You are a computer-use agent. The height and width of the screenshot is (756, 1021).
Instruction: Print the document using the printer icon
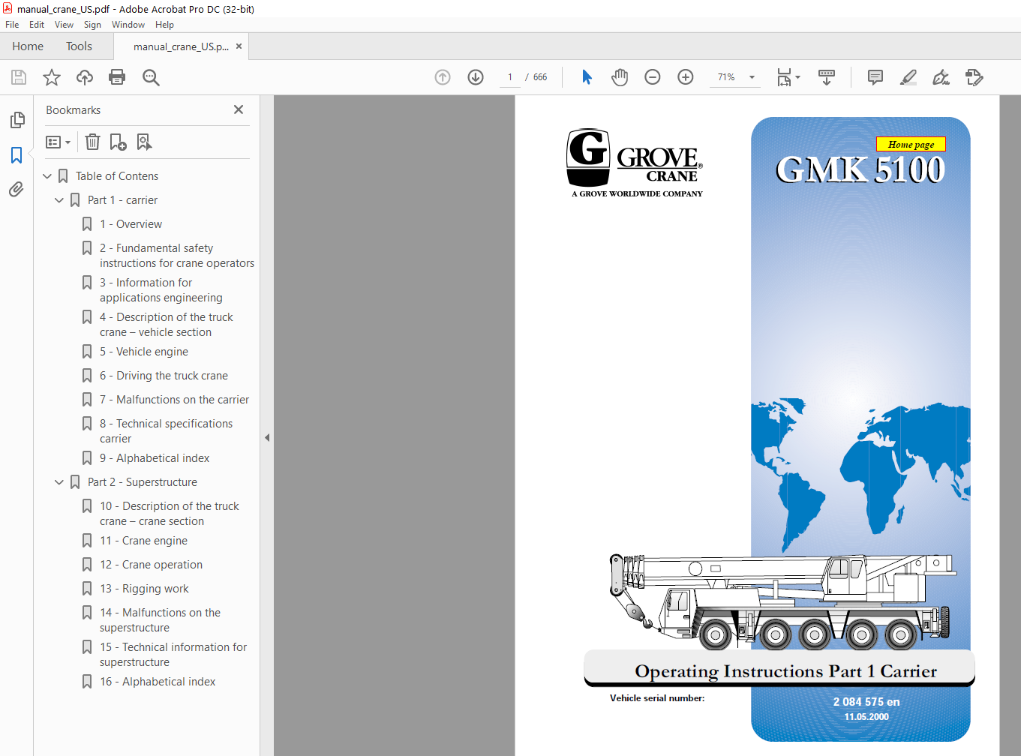[117, 77]
